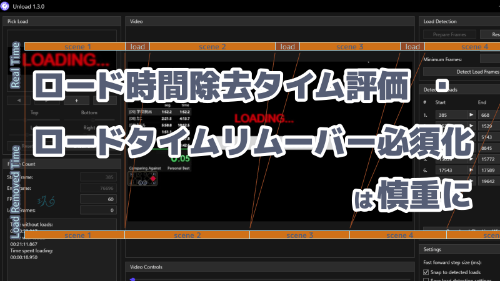The image size is (500, 281).
Task: Toggle Save load detection settings checkbox
Action: coord(426,280)
